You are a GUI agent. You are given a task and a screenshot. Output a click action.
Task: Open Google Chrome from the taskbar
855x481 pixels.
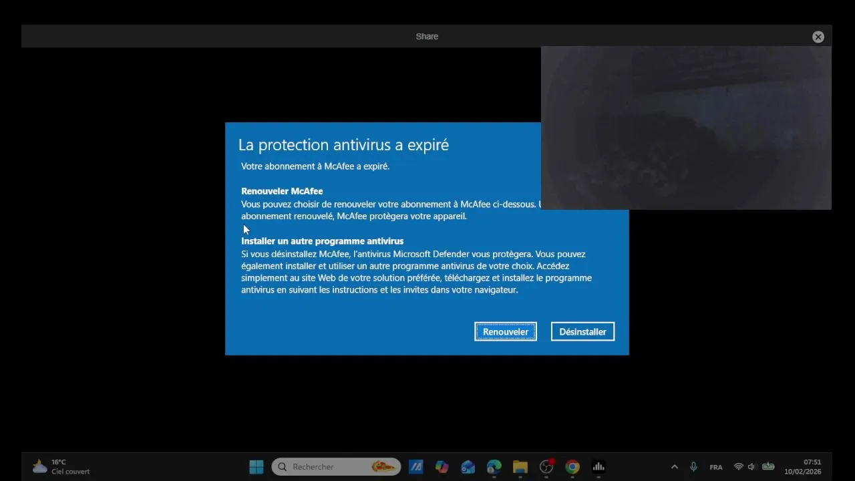tap(572, 467)
